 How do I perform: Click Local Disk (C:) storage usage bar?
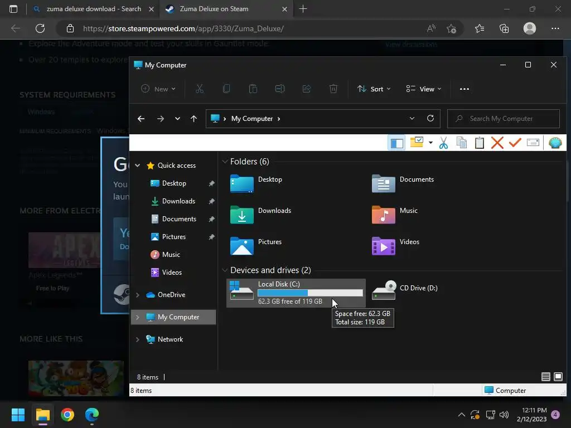(310, 293)
